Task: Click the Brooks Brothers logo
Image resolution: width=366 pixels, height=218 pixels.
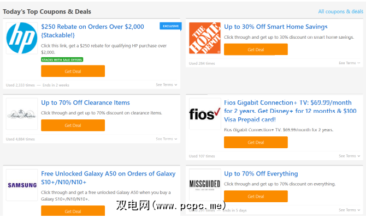Action: (22, 114)
